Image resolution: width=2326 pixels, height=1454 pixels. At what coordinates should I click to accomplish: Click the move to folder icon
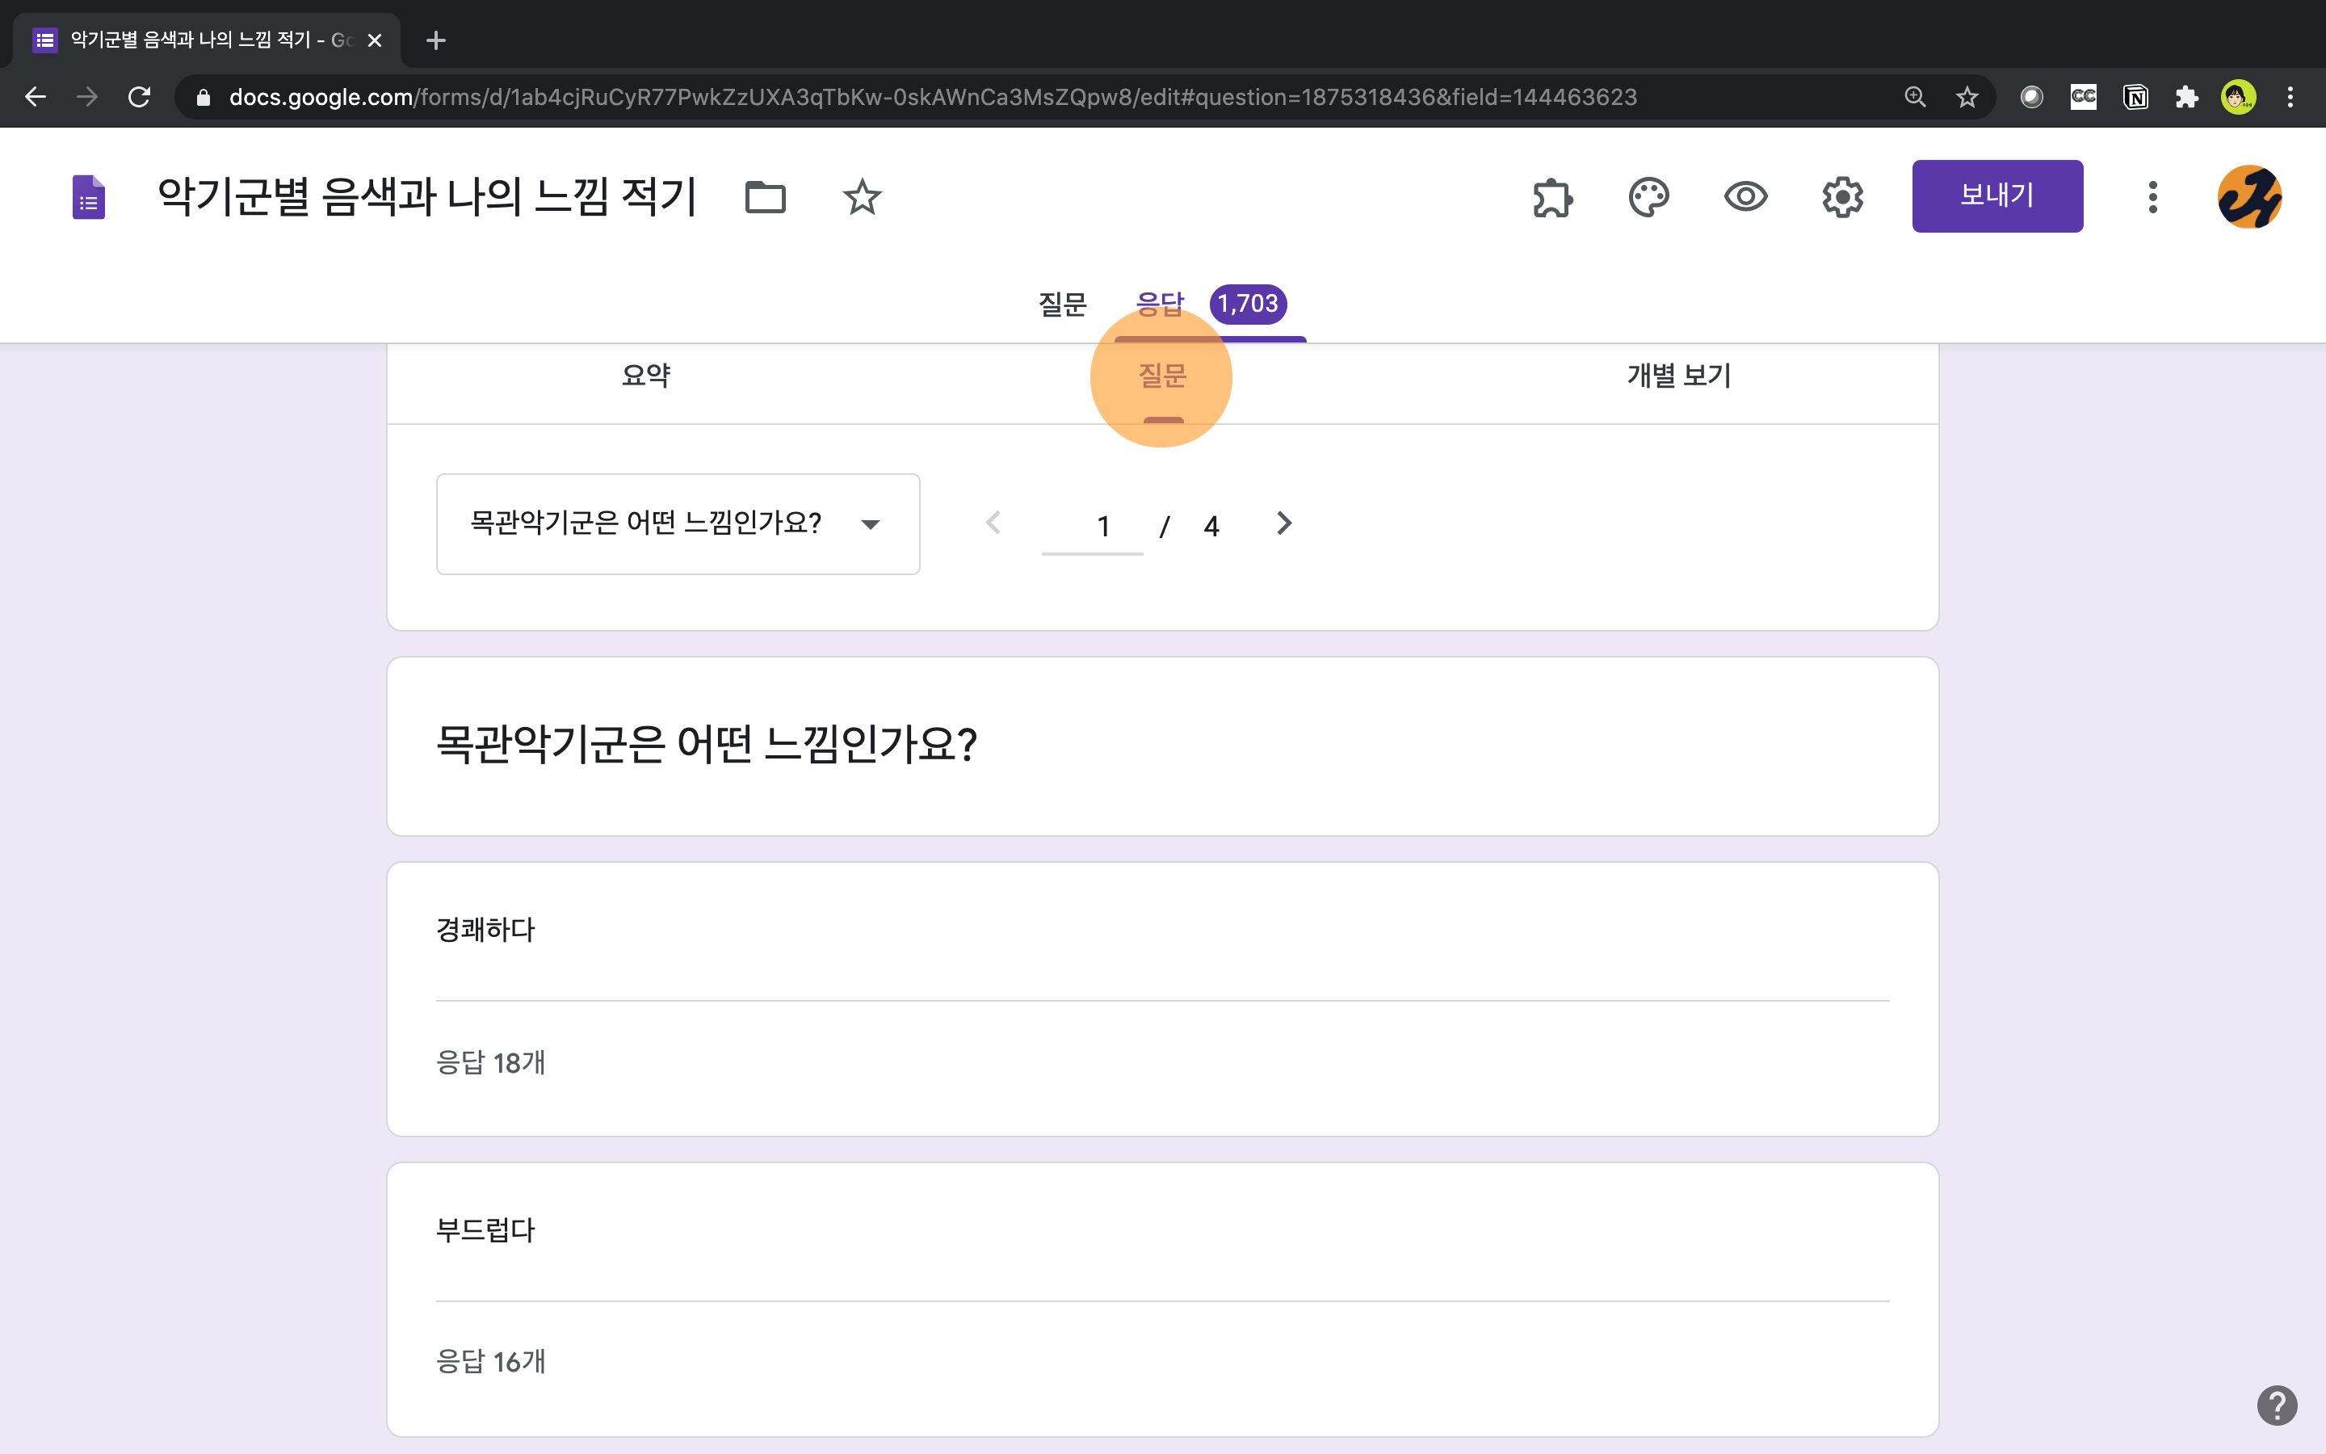pyautogui.click(x=765, y=197)
